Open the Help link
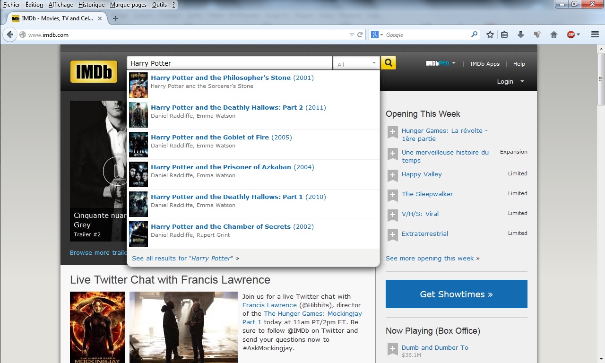The width and height of the screenshot is (605, 363). 519,64
